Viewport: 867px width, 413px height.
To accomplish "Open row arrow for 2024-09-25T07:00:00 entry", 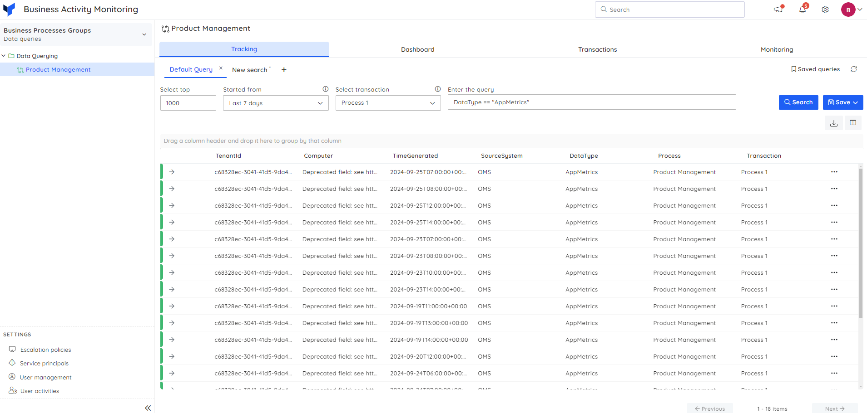I will (172, 172).
